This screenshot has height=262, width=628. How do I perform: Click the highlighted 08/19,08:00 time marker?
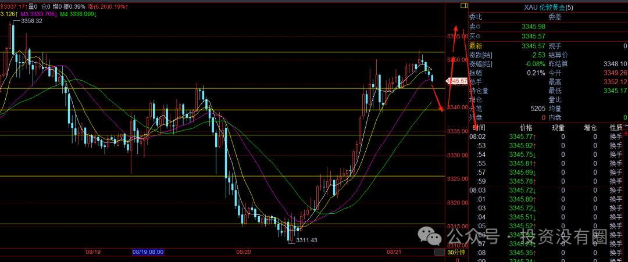(x=148, y=252)
